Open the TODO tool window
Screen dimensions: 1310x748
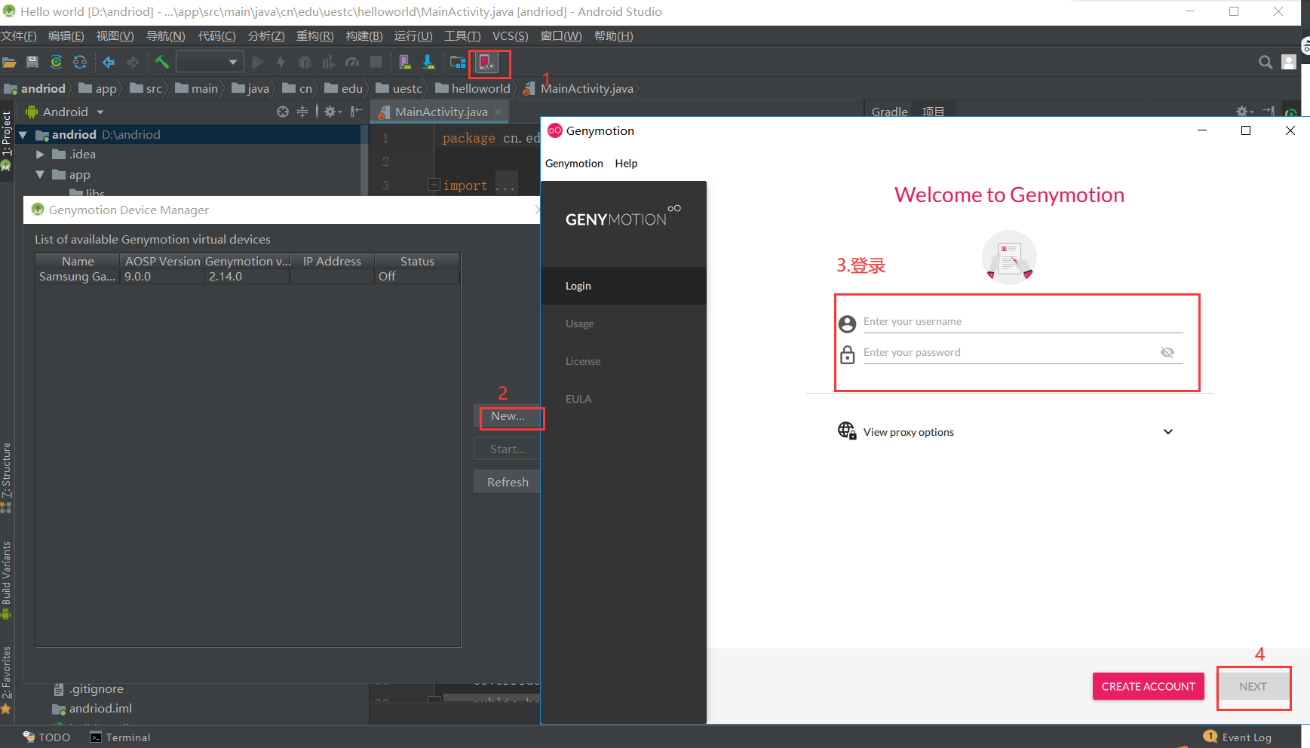tap(47, 737)
